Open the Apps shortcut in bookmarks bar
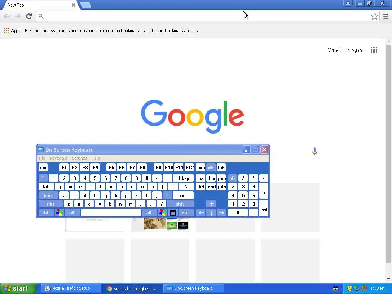Image resolution: width=392 pixels, height=294 pixels. (x=12, y=31)
